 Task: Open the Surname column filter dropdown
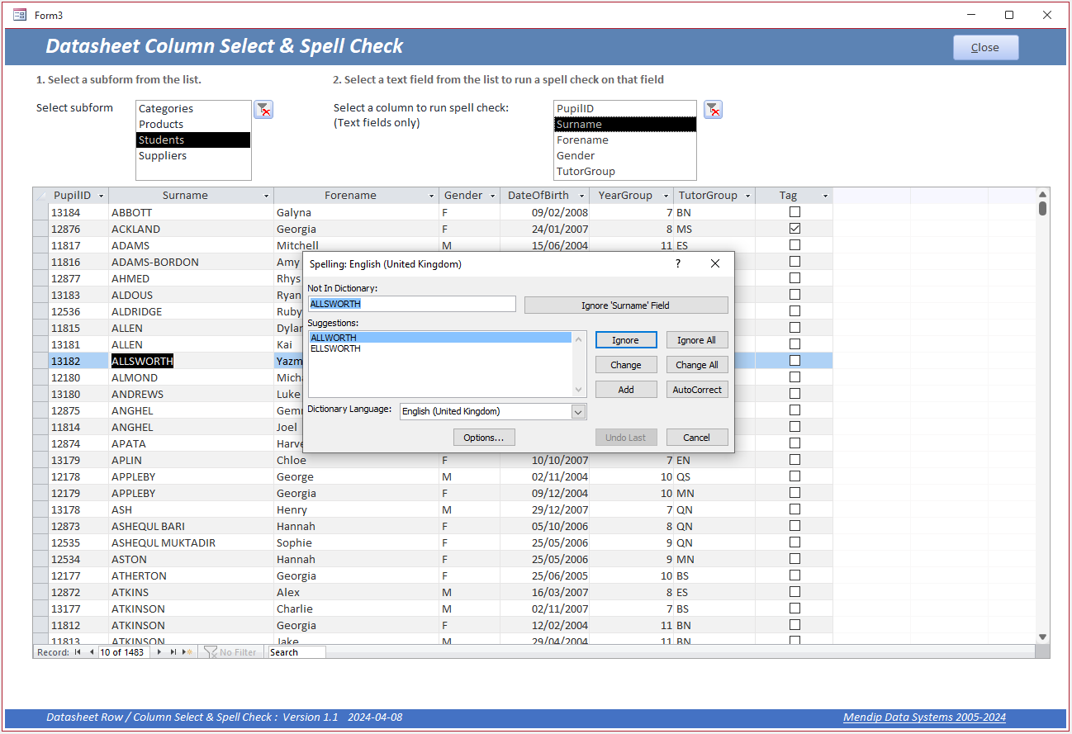pyautogui.click(x=266, y=196)
